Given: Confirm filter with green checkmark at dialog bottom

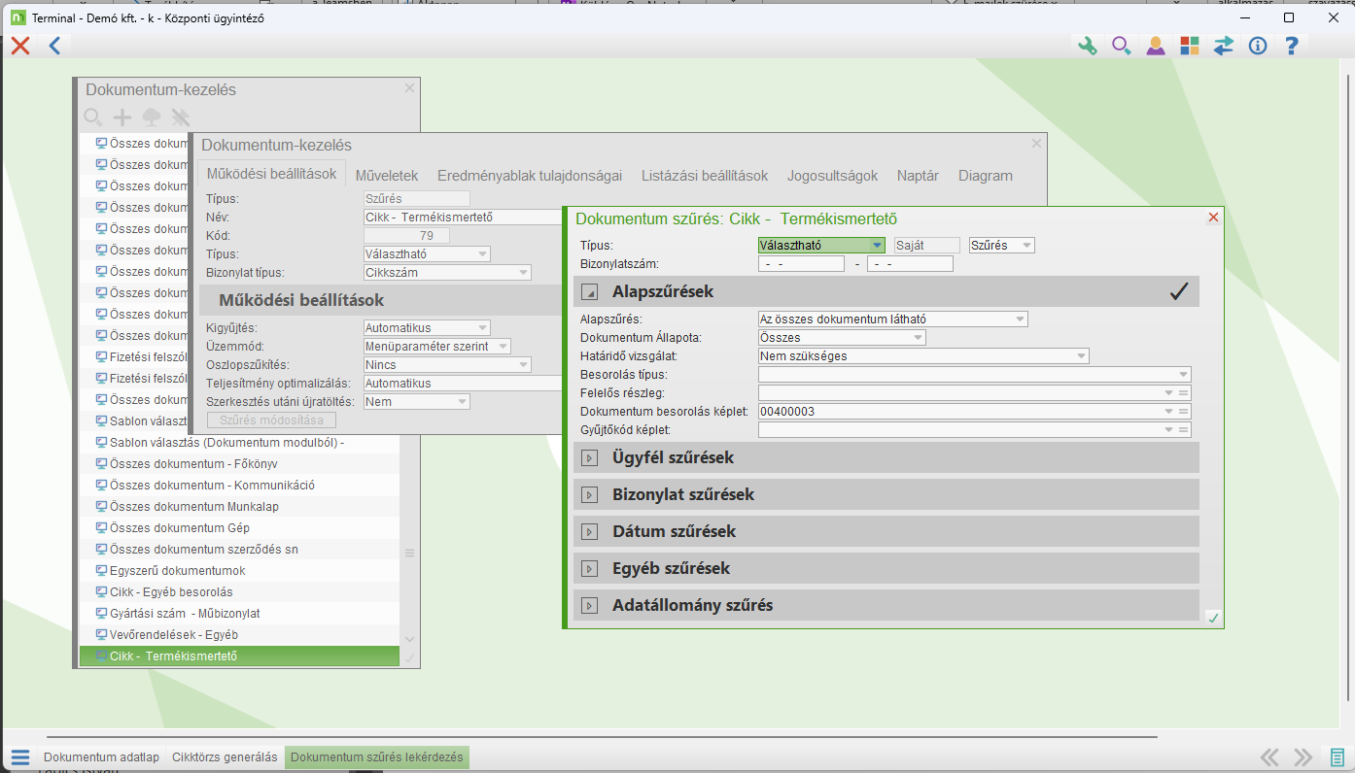Looking at the screenshot, I should tap(1212, 618).
